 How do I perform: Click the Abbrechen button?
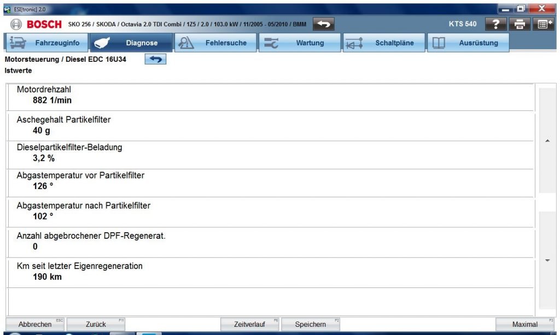click(35, 324)
